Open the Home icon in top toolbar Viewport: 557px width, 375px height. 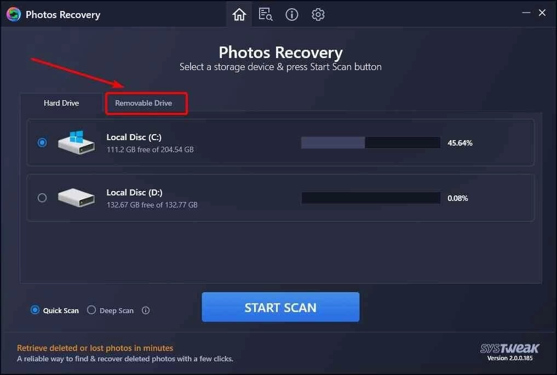click(x=239, y=15)
